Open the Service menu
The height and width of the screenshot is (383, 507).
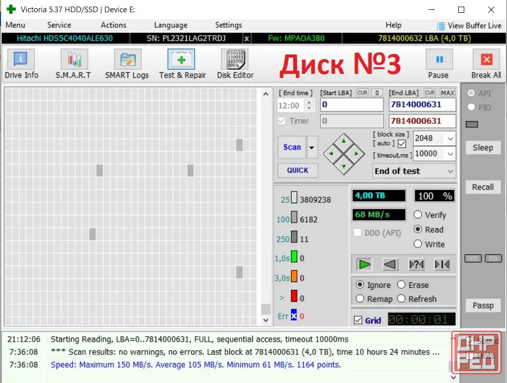[59, 25]
